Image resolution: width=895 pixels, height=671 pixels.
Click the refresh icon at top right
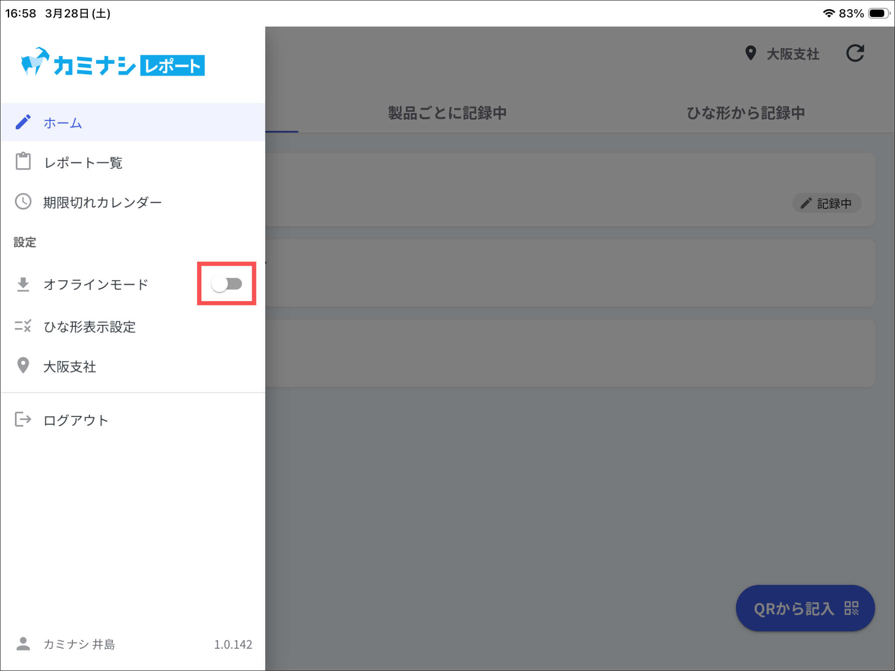[x=855, y=54]
